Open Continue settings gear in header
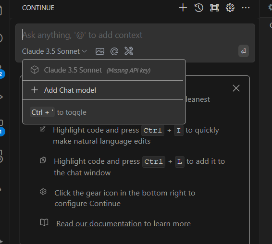The height and width of the screenshot is (244, 272). (x=230, y=8)
